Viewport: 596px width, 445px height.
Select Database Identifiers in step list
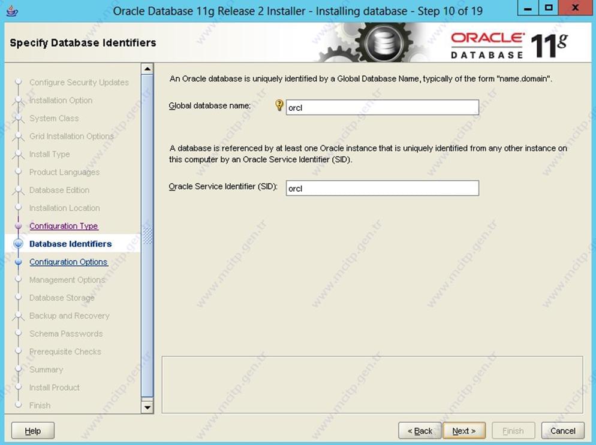(70, 244)
